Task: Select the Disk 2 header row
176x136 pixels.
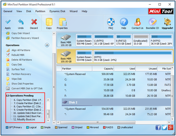Action: (116, 102)
